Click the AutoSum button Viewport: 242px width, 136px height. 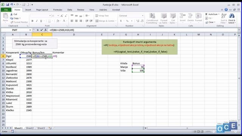(211, 14)
